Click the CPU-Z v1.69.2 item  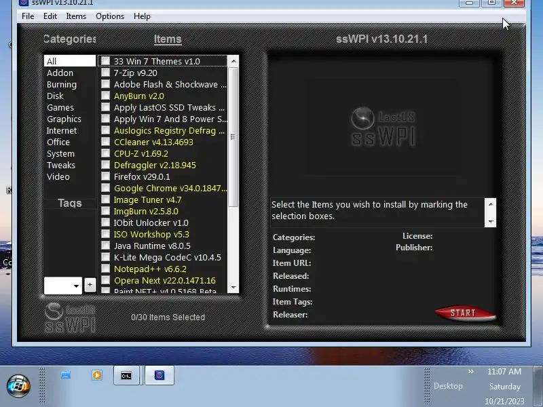click(141, 154)
